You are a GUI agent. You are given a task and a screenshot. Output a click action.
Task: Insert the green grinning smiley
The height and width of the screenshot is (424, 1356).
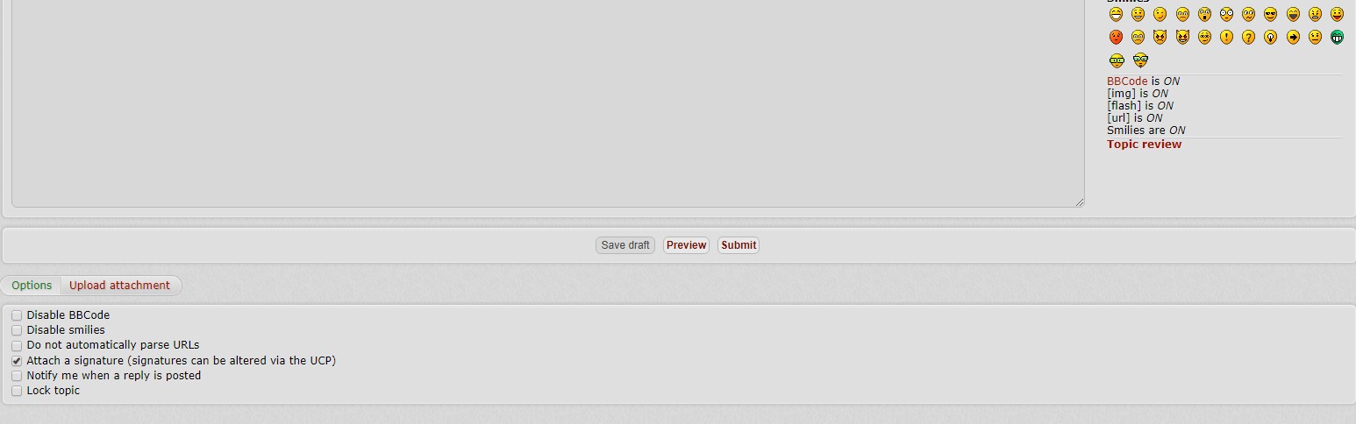[1337, 37]
